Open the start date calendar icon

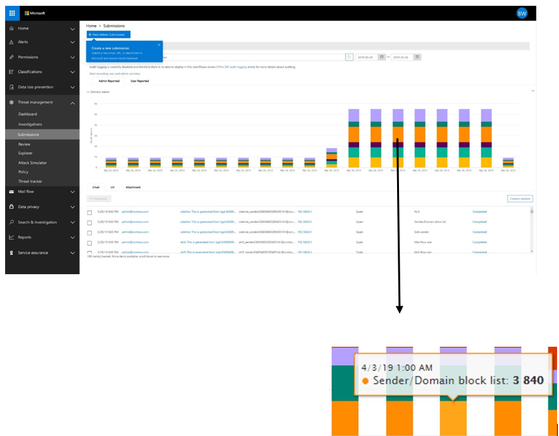[x=382, y=57]
